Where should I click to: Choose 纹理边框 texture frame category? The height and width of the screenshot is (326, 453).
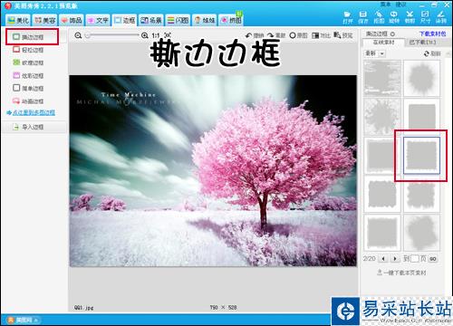pos(28,62)
